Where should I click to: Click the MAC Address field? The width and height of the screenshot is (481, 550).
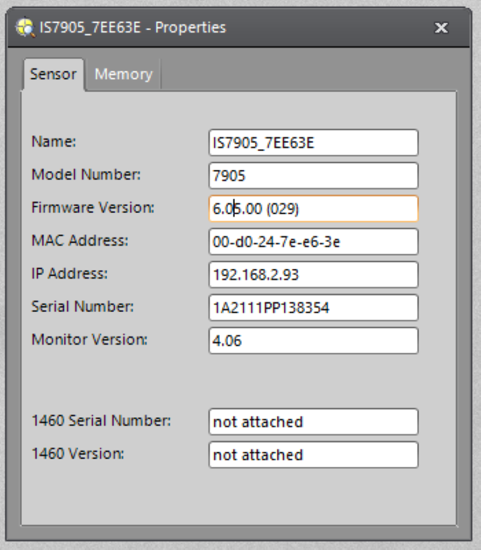tap(313, 242)
